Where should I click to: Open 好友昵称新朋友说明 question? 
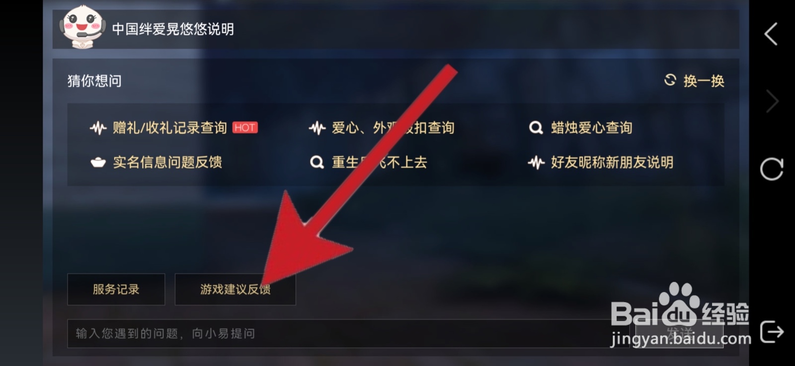coord(612,162)
